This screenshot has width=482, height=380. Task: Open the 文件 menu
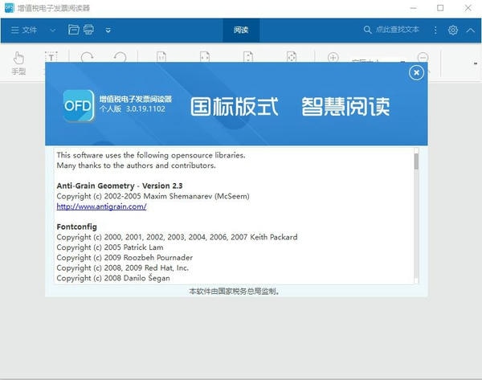click(x=24, y=31)
